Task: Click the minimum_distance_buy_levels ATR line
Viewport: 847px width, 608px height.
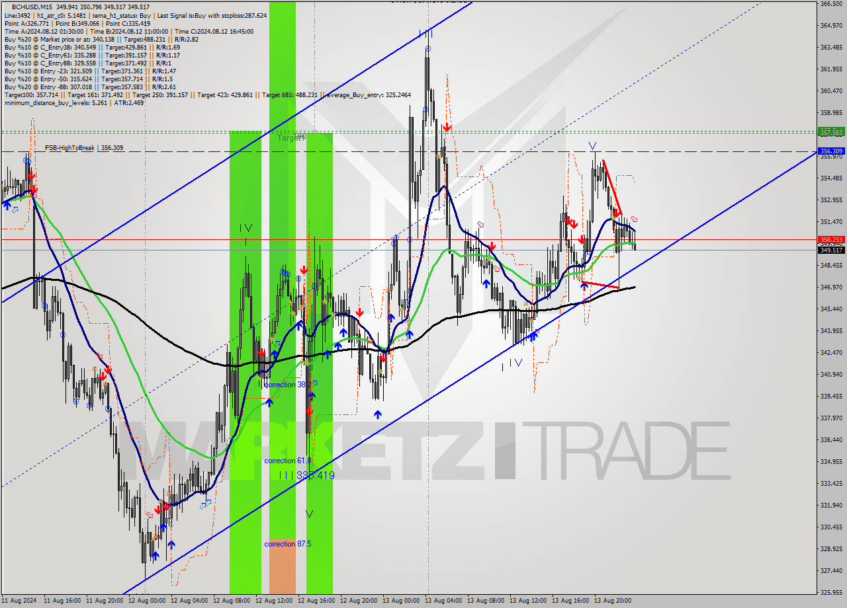Action: [73, 102]
